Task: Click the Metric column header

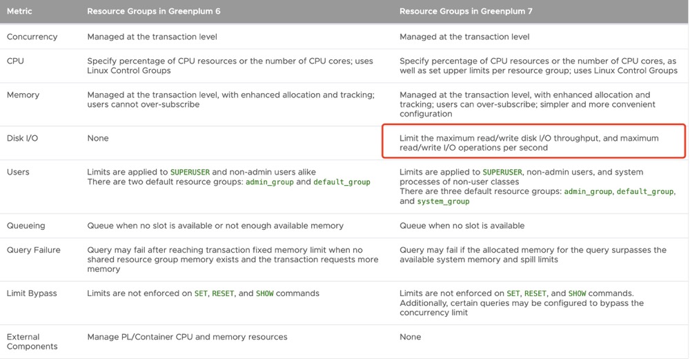Action: click(19, 12)
